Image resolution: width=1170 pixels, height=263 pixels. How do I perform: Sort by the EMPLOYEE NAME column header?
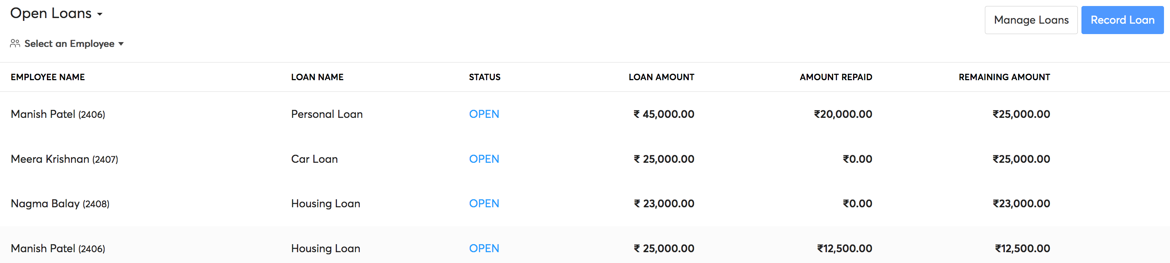click(47, 77)
